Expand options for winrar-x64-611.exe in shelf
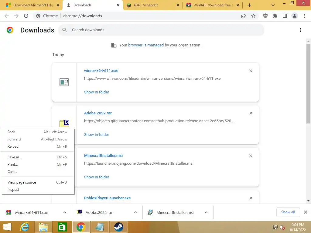 65,212
